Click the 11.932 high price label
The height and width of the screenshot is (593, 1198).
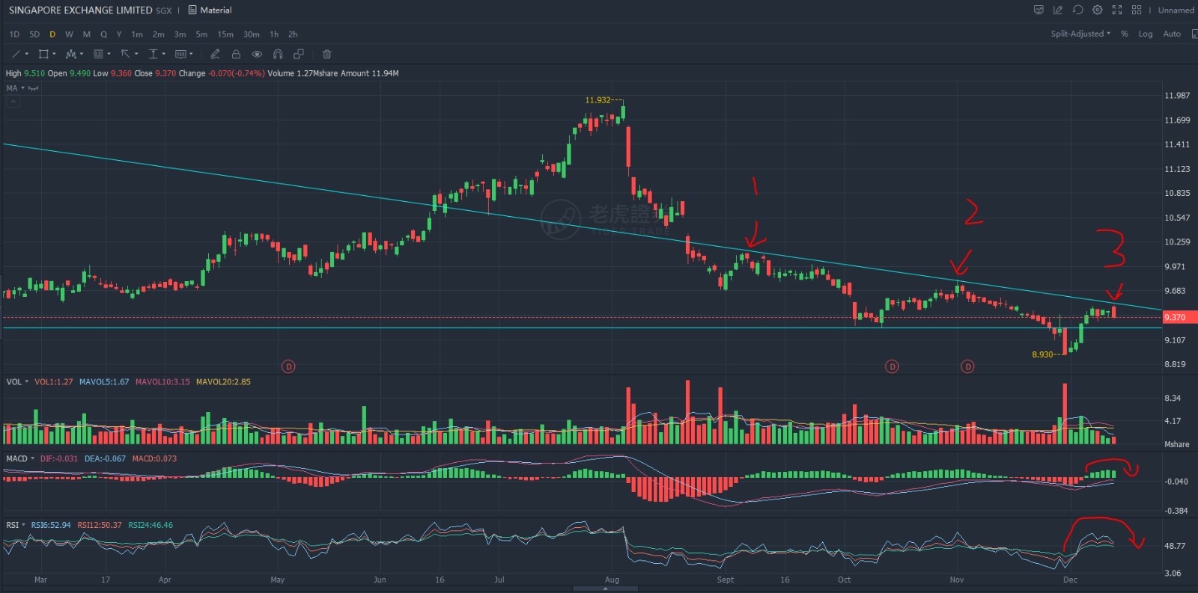point(598,100)
